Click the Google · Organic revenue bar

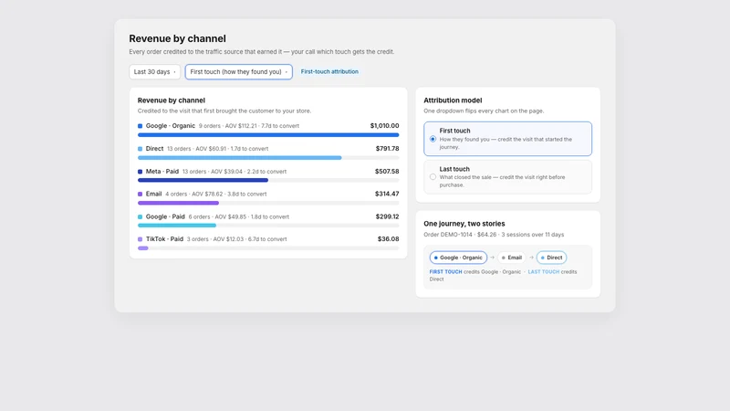click(x=268, y=135)
